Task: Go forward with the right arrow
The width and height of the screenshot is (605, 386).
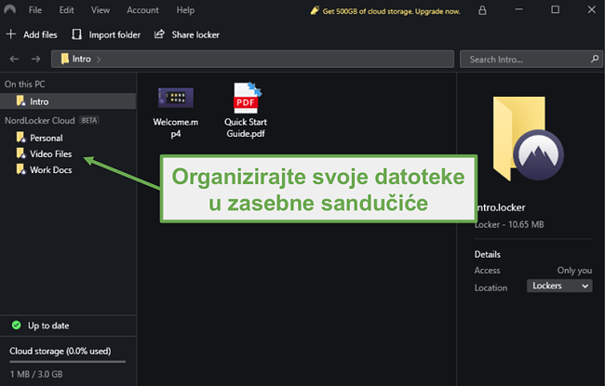Action: [36, 59]
